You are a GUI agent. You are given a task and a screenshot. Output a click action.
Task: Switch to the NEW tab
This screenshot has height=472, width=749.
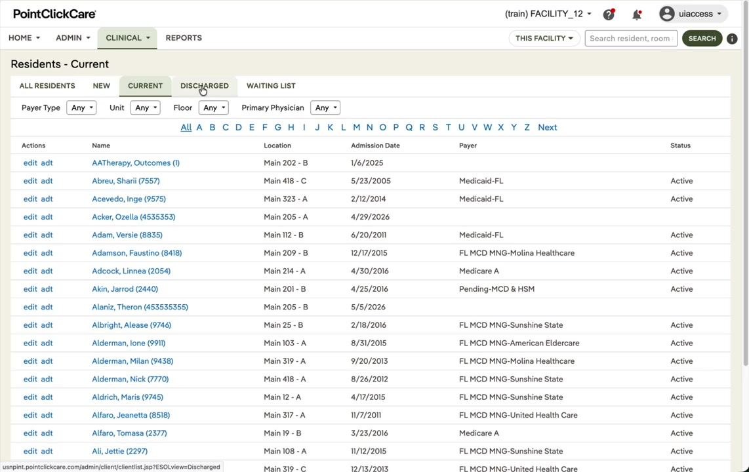pos(101,86)
